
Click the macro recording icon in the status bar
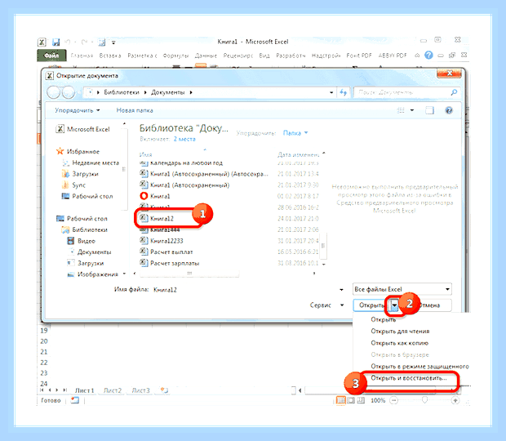(75, 400)
